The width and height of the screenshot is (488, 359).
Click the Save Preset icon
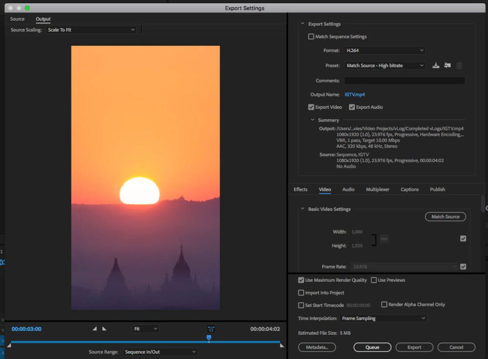[436, 66]
